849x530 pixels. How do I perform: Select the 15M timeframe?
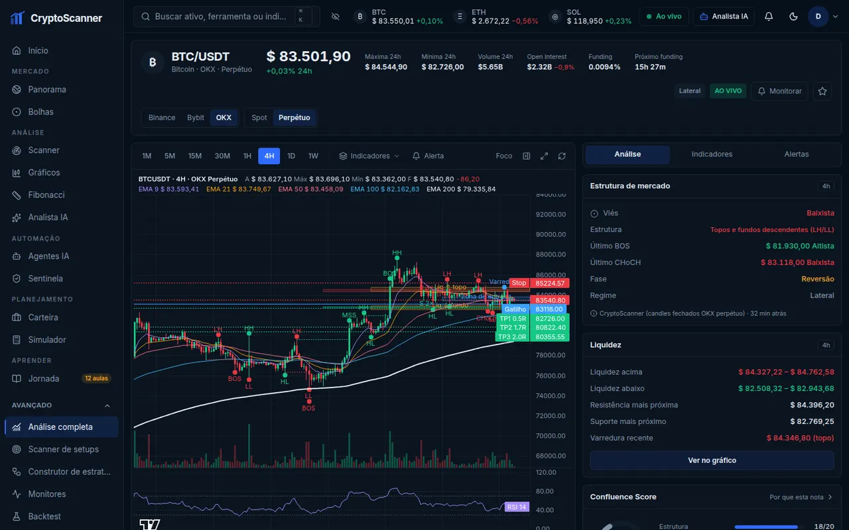[194, 156]
